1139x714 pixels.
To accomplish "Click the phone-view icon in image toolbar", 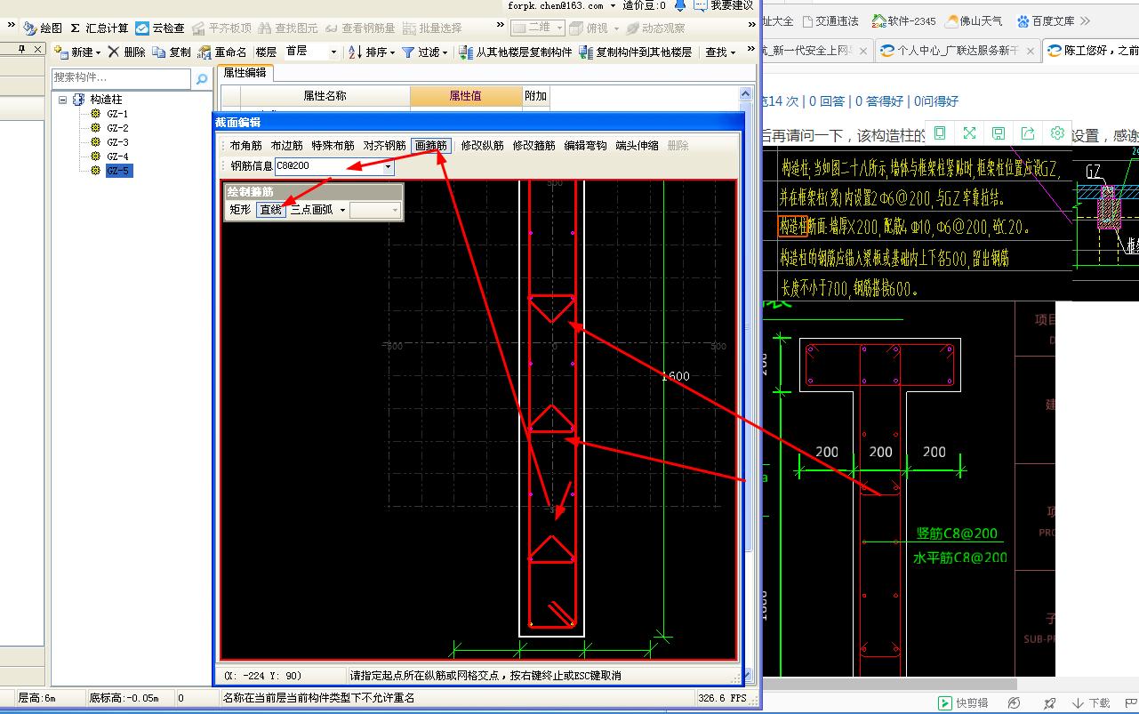I will (941, 132).
